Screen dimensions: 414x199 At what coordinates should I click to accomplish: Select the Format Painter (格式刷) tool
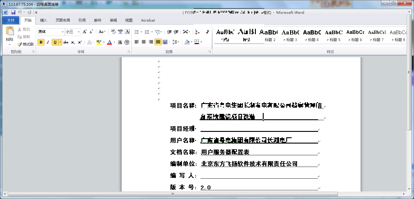26,44
